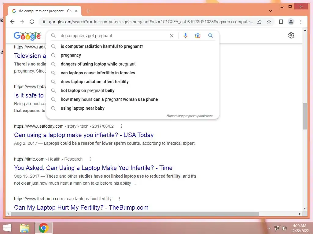Open a new browser tab

tap(88, 11)
